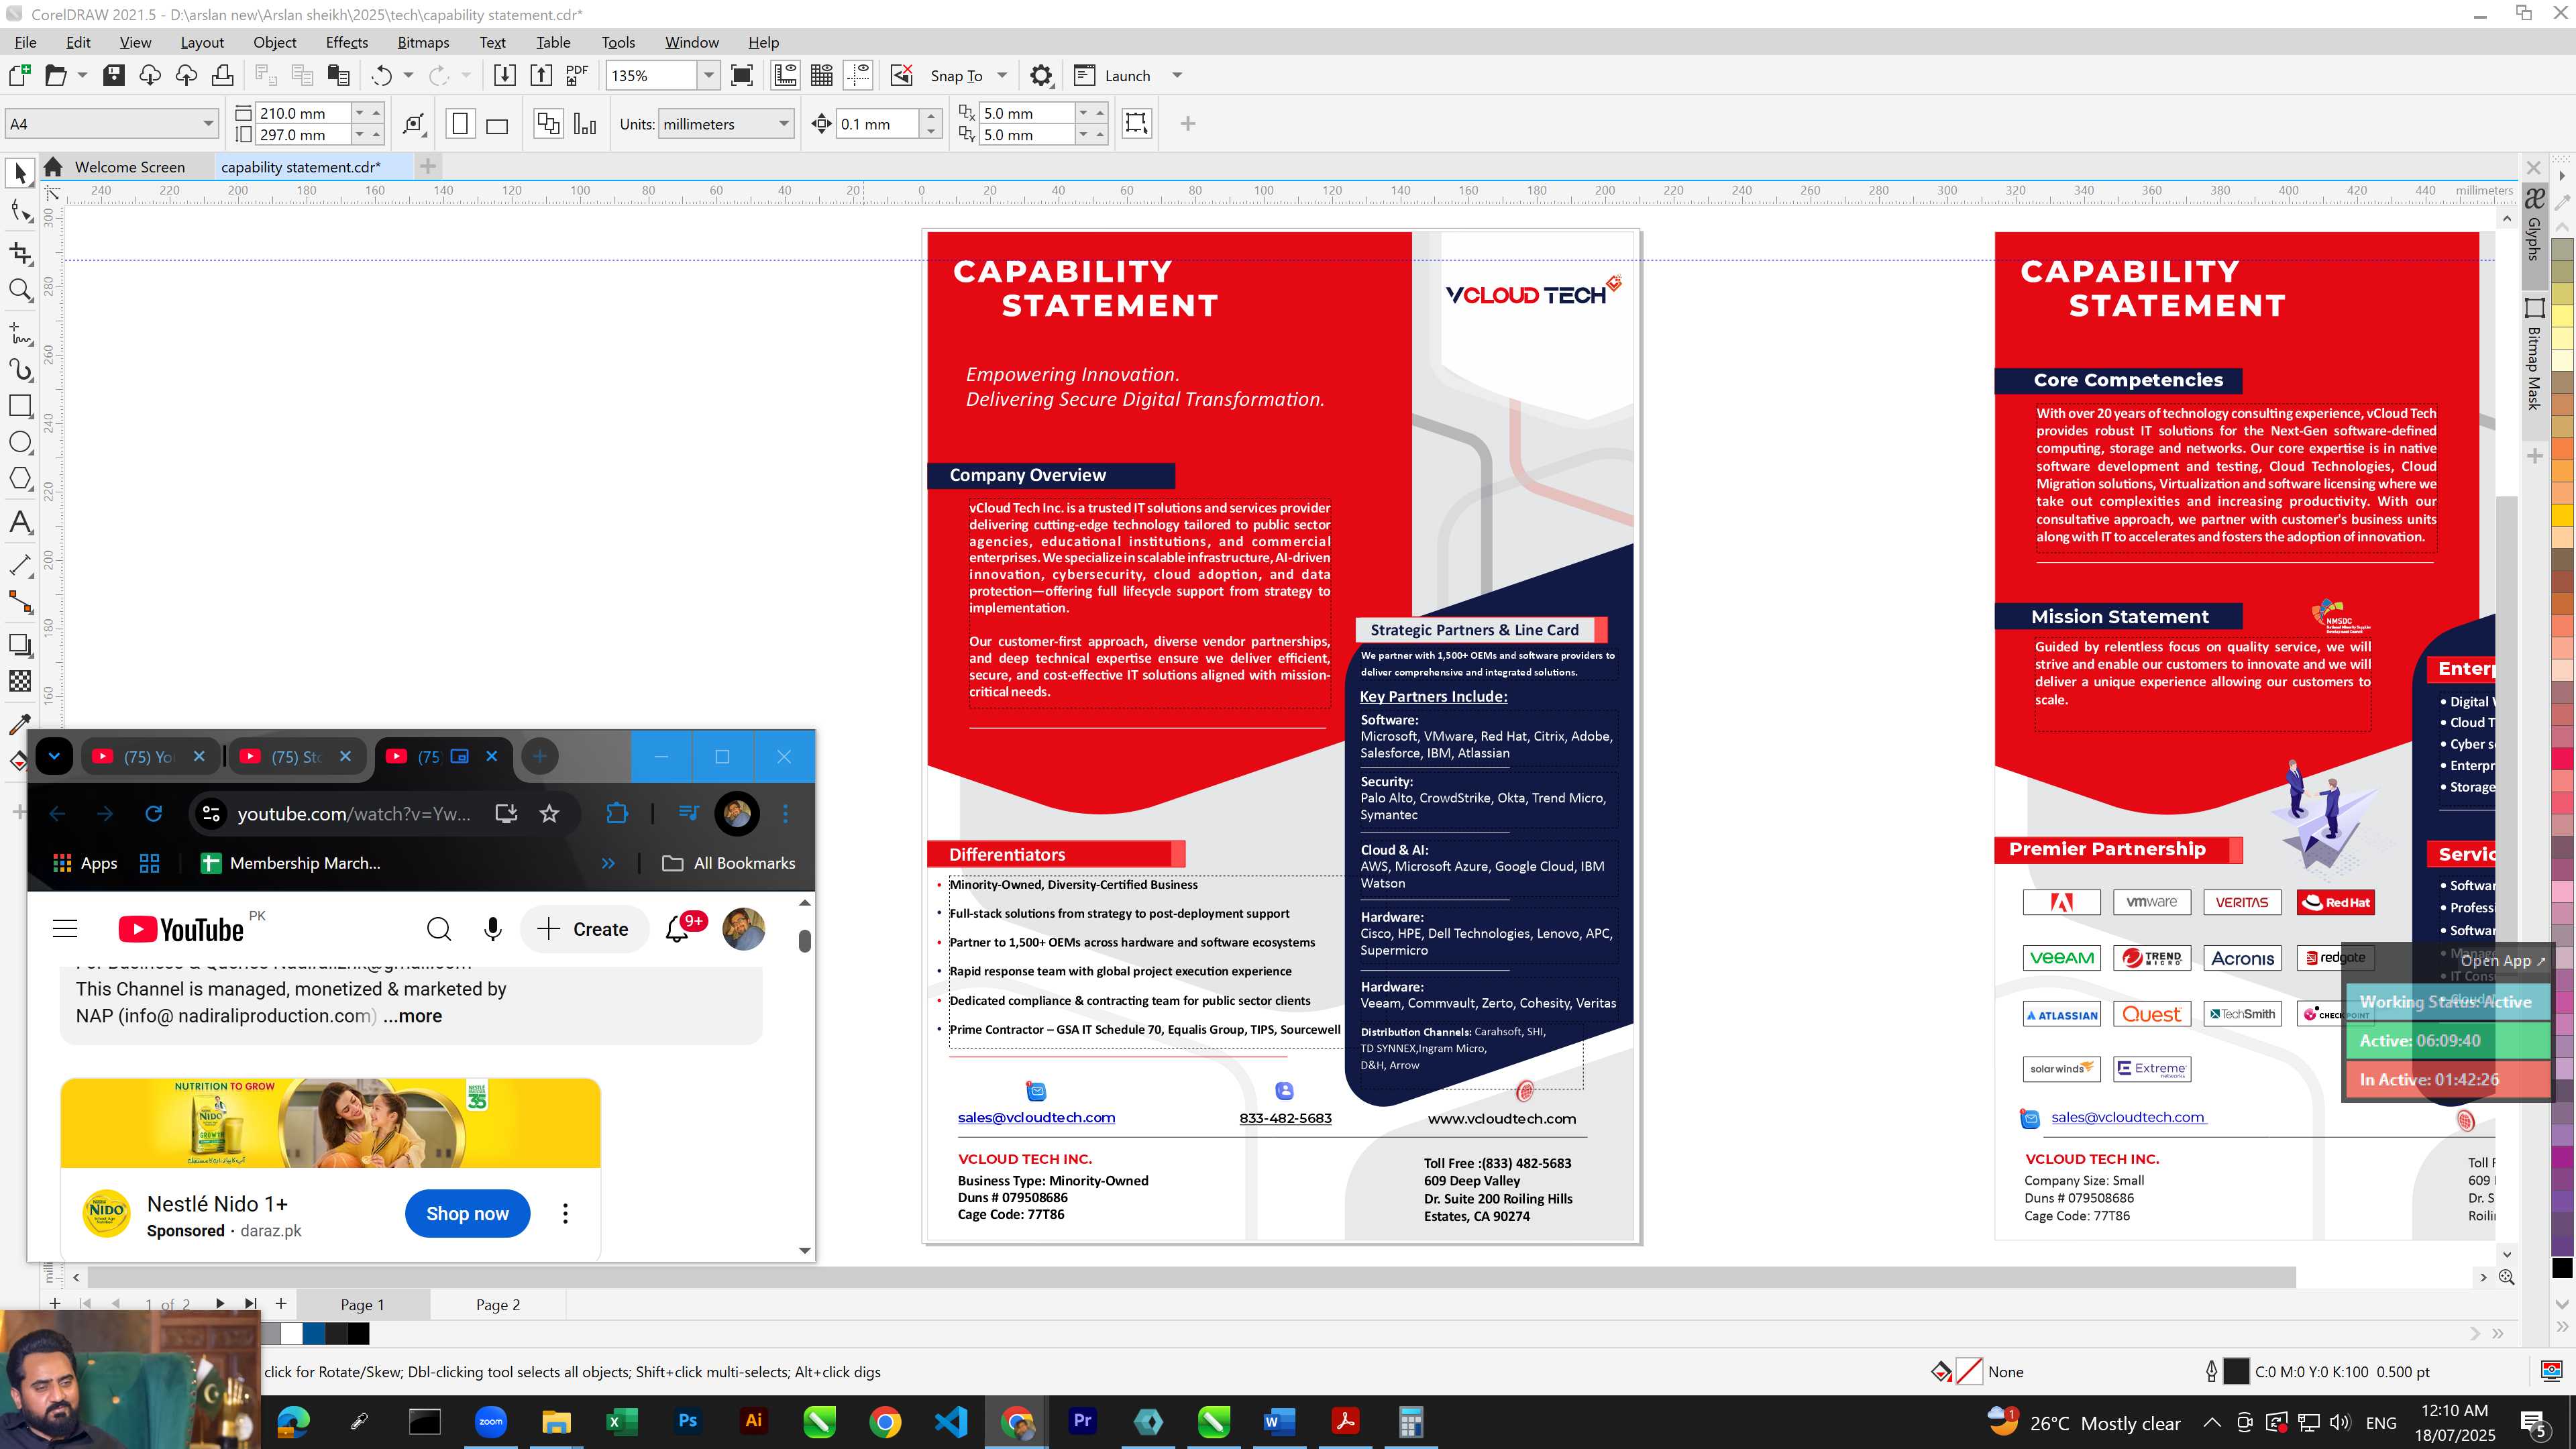Open All Bookmarks in Chrome
Image resolution: width=2576 pixels, height=1449 pixels.
(x=729, y=863)
